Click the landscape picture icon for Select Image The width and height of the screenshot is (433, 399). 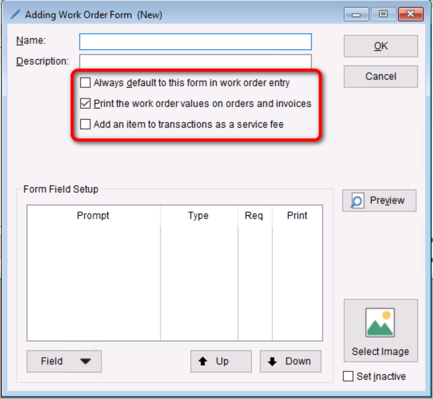click(380, 323)
